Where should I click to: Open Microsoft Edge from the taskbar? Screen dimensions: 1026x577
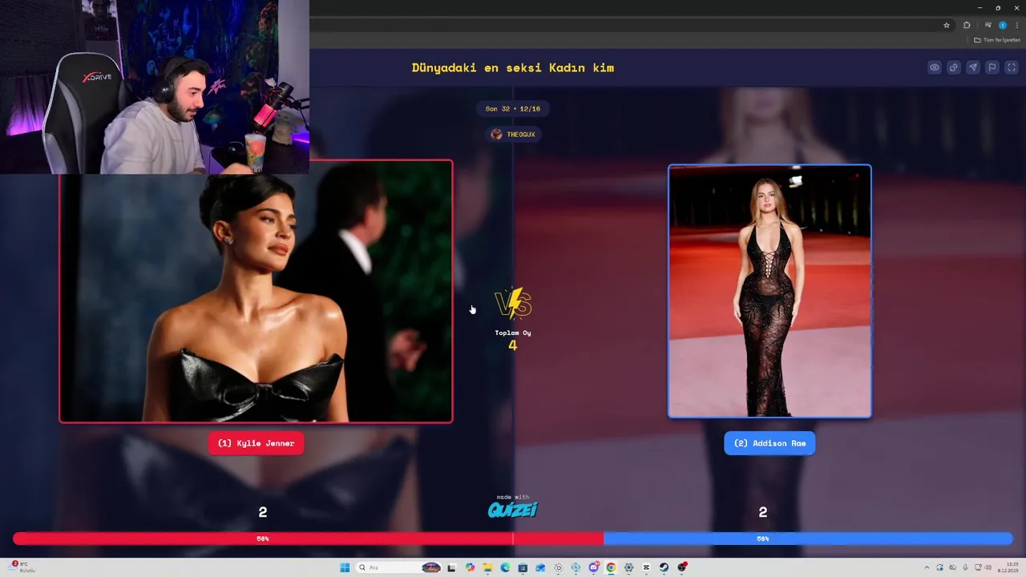(x=505, y=567)
